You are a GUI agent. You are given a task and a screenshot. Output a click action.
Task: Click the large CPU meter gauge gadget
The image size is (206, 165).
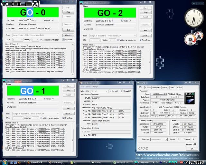pyautogui.click(x=190, y=39)
